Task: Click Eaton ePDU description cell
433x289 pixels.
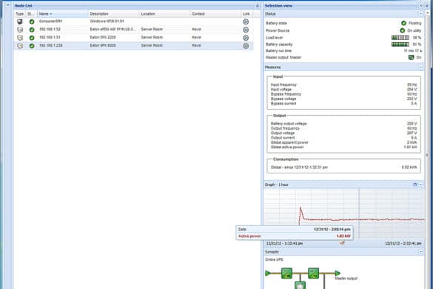Action: pyautogui.click(x=113, y=30)
